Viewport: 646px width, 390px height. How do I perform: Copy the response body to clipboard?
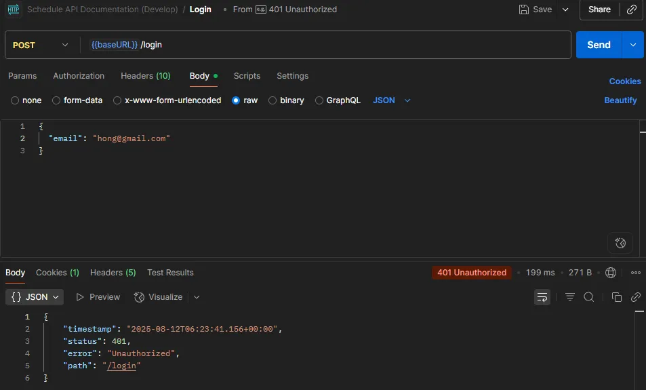[x=617, y=297]
